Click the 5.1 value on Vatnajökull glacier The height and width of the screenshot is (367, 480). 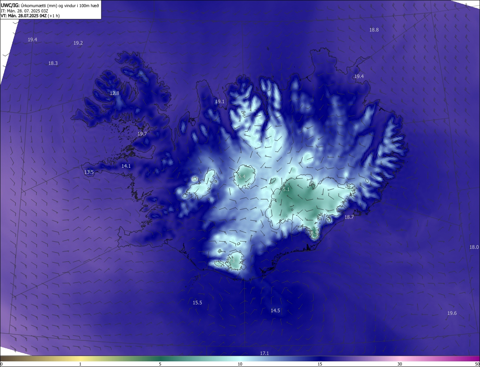click(286, 190)
